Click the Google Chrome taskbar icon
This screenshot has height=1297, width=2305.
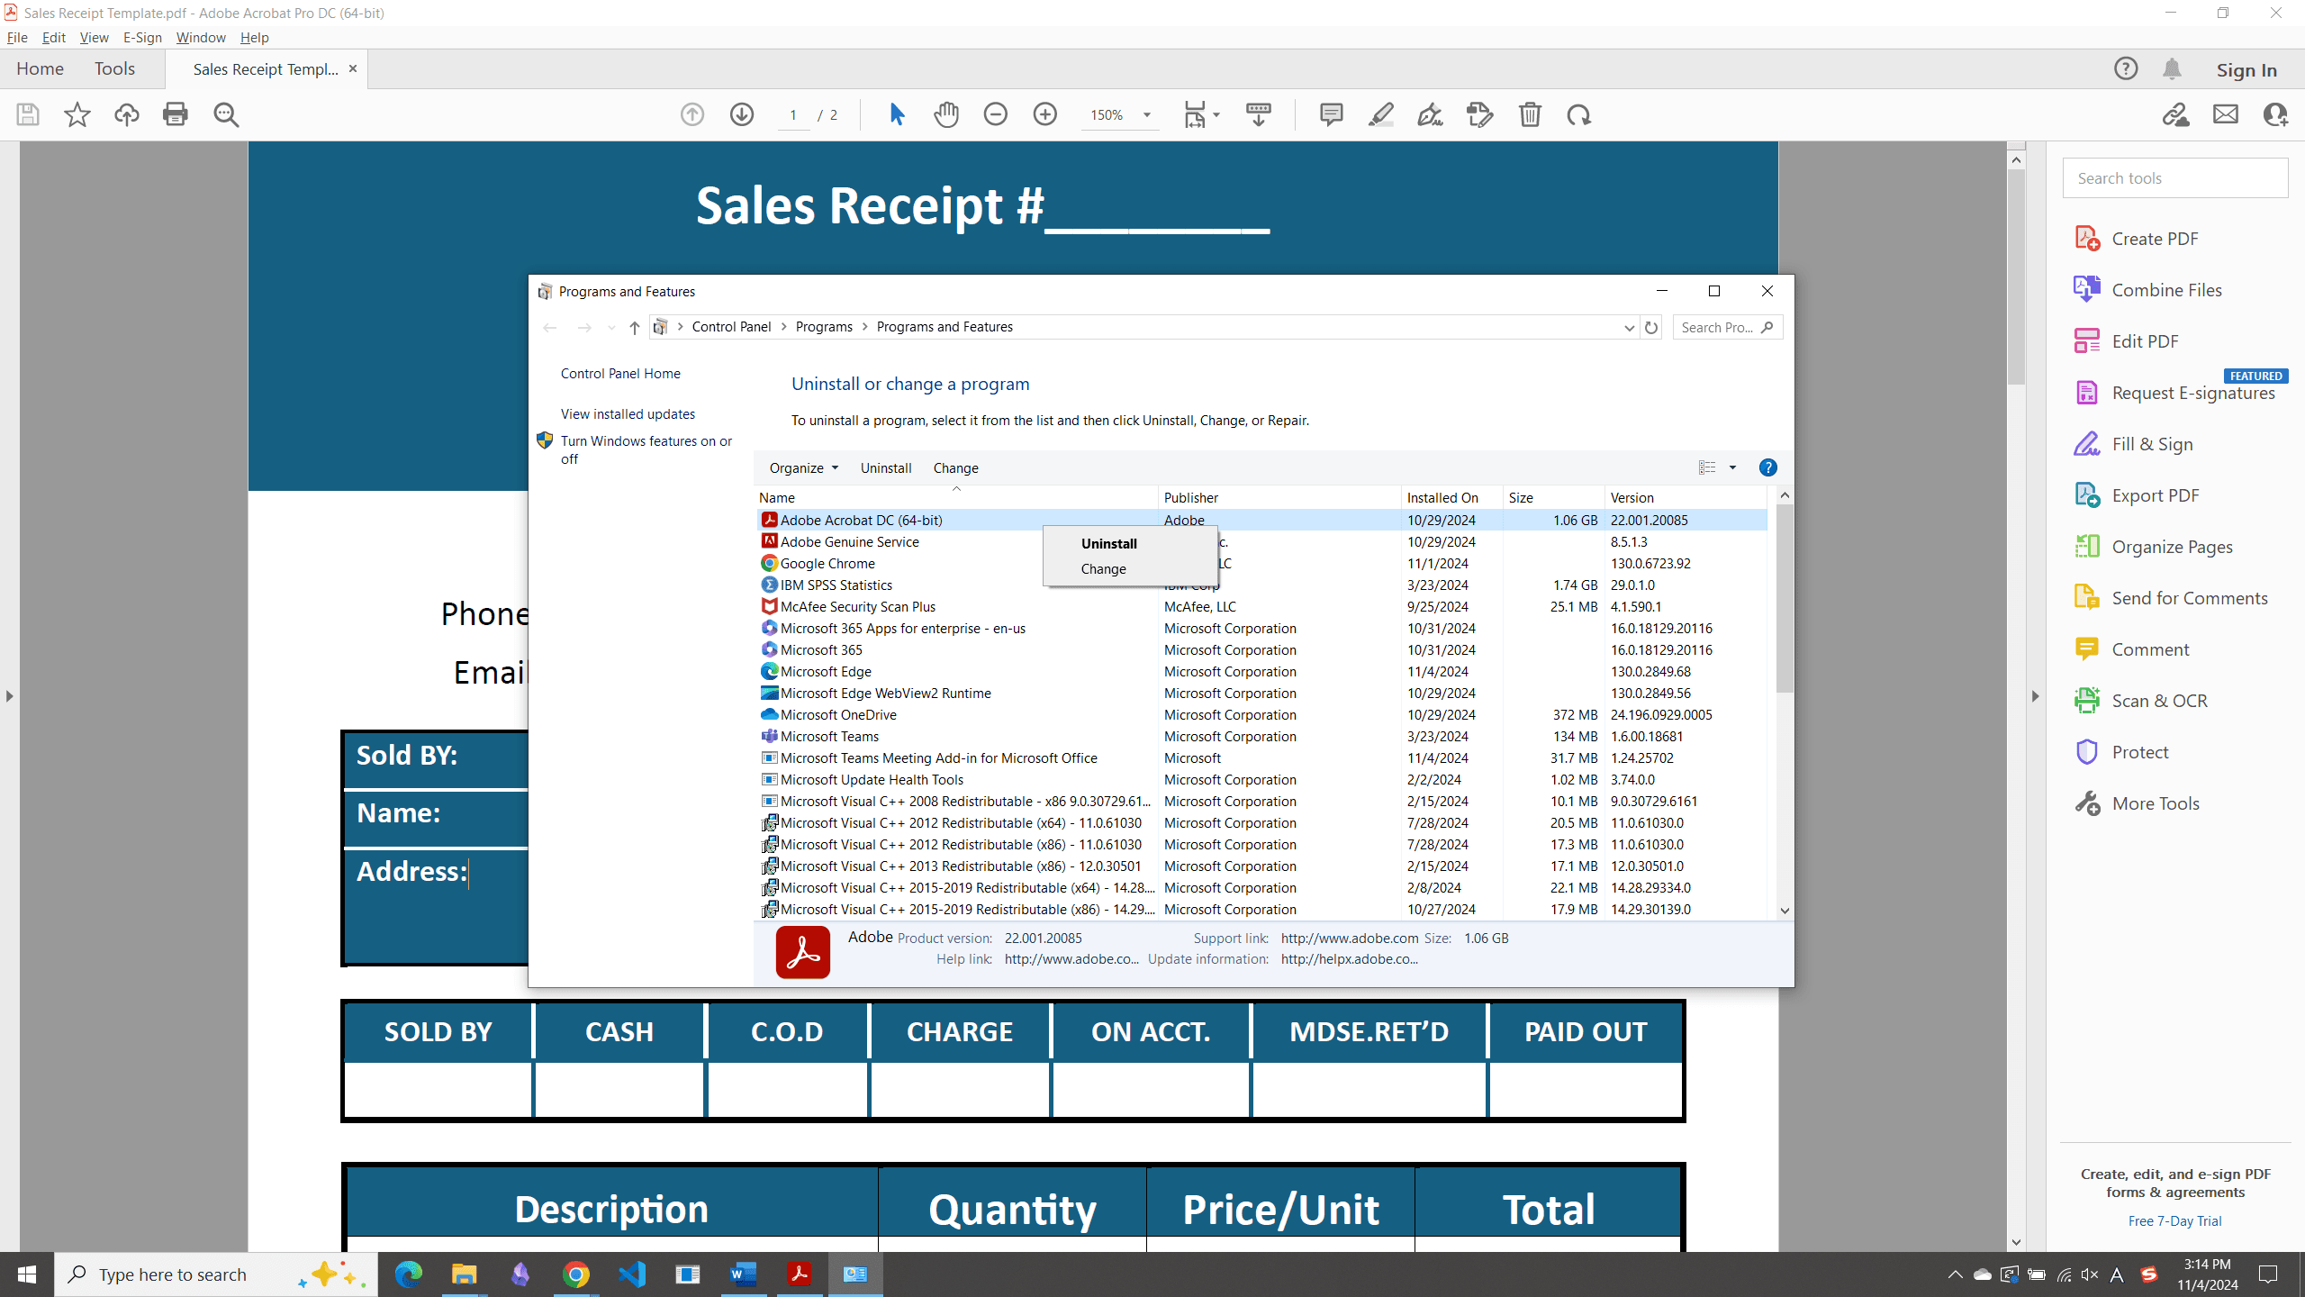(x=576, y=1274)
